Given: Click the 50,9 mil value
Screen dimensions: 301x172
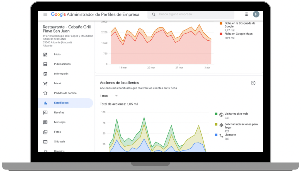Looking at the screenshot, I should tap(229, 38).
